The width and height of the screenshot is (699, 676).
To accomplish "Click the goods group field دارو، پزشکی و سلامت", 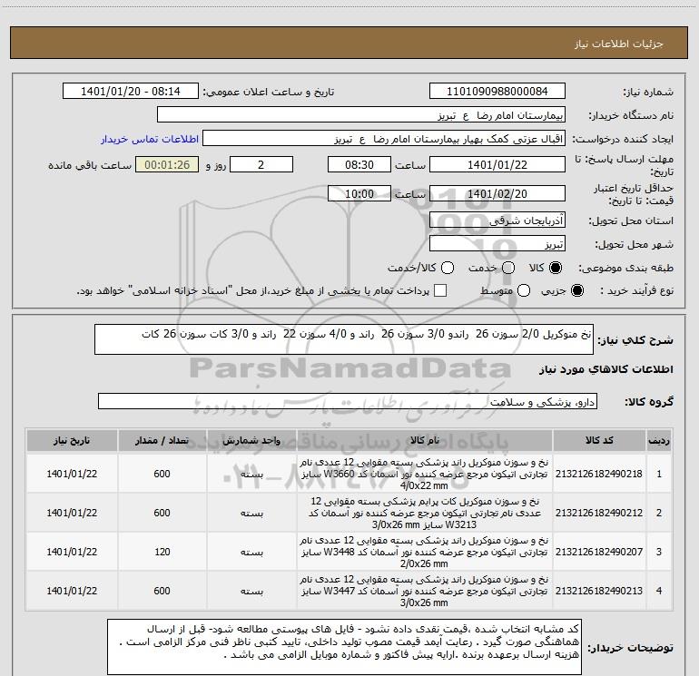I will [348, 401].
